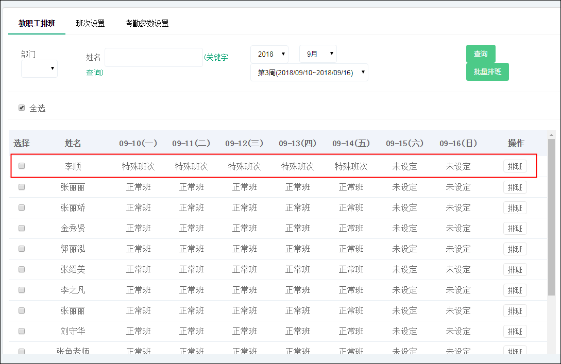The width and height of the screenshot is (561, 364).
Task: Enable the checkbox next to 张丽丽
Action: (x=21, y=187)
